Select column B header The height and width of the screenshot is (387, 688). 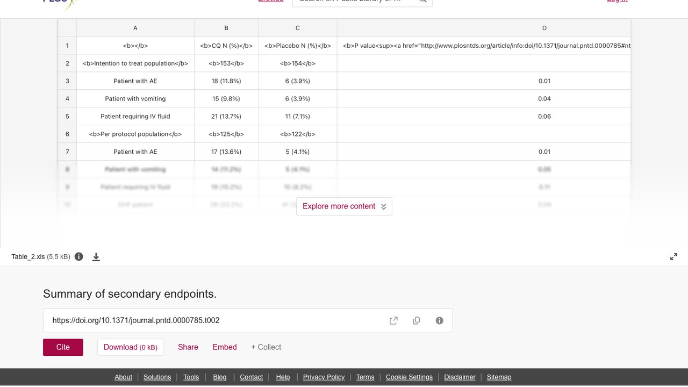point(226,28)
